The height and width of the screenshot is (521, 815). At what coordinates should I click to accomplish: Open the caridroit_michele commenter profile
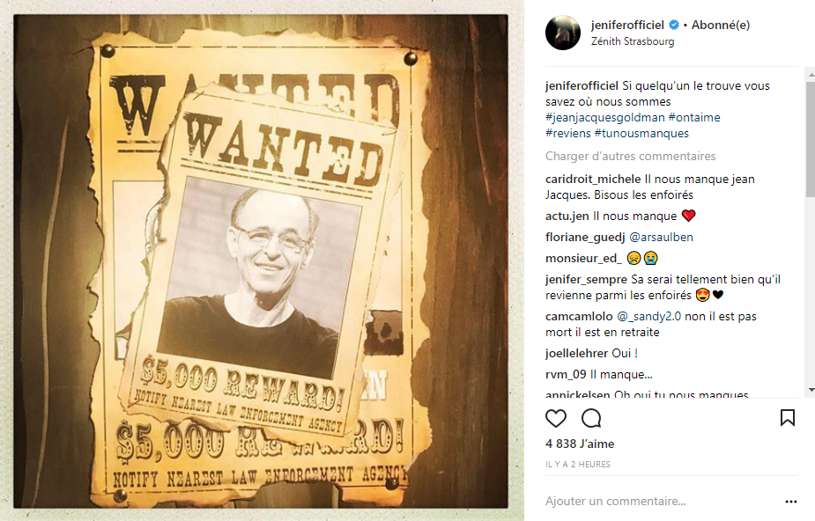point(593,179)
